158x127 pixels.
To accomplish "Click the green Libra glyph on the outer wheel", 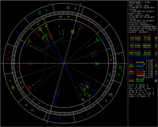I will (32, 110).
